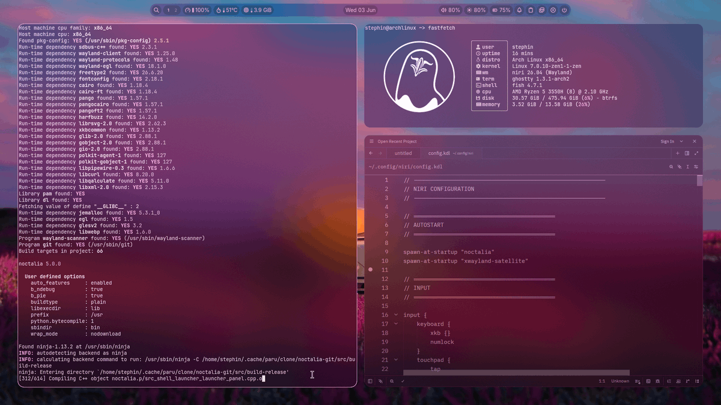Expand the dropdown chevron next to Sign In
Screen dimensions: 721x405
point(681,142)
